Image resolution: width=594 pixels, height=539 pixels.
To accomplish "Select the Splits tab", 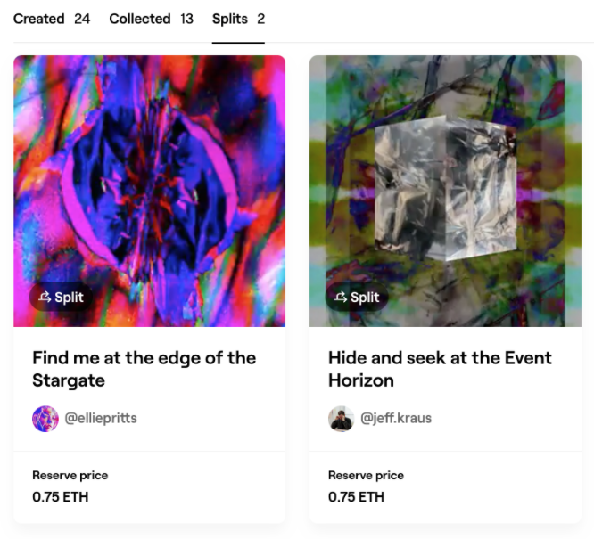I will point(230,19).
